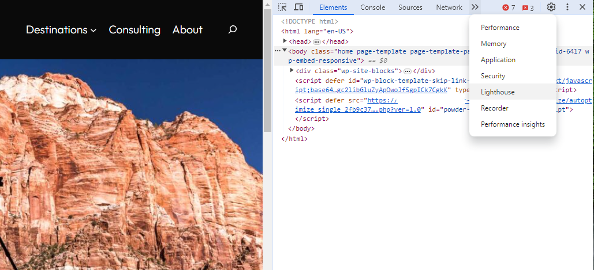594x270 pixels.
Task: Switch to the Sources tab
Action: click(410, 7)
